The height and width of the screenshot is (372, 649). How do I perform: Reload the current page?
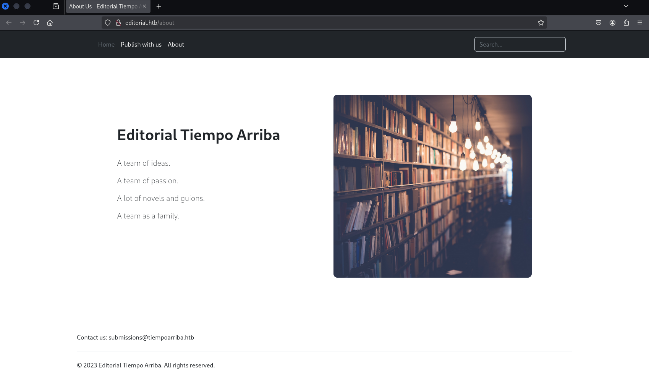(36, 23)
